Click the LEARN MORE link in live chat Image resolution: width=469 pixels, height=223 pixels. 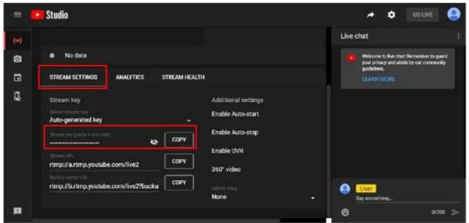378,80
